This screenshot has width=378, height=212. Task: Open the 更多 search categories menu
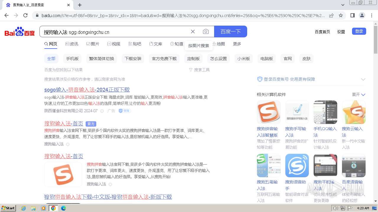[x=237, y=44]
